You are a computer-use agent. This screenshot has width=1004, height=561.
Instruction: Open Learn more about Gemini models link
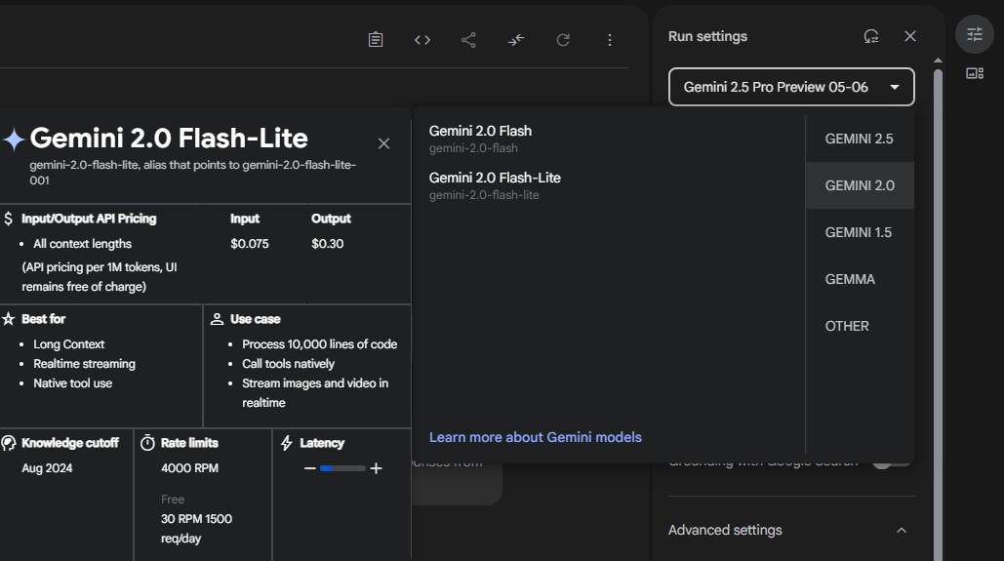[x=536, y=437]
